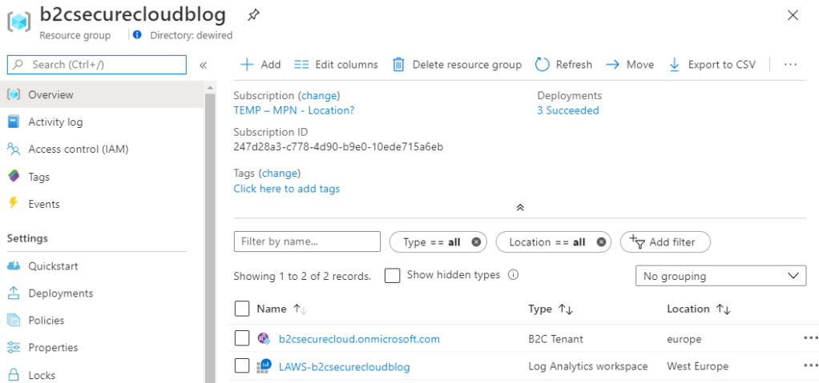819x383 pixels.
Task: Click the info icon beside Show hidden types
Action: click(513, 275)
